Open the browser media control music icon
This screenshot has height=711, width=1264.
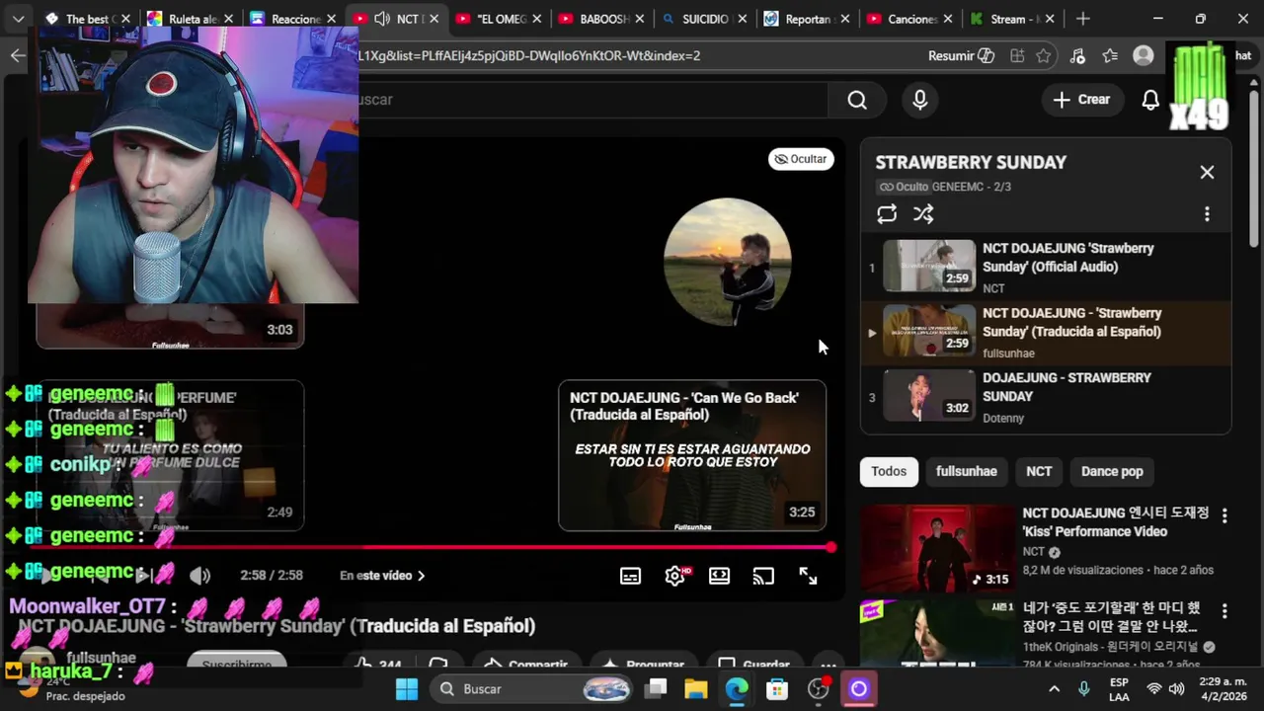(x=1077, y=56)
